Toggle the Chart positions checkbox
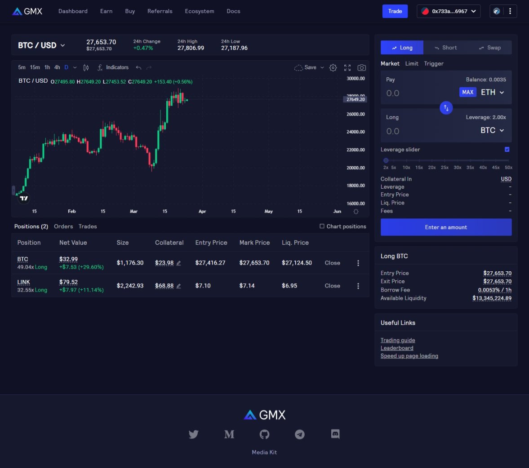 (x=322, y=226)
